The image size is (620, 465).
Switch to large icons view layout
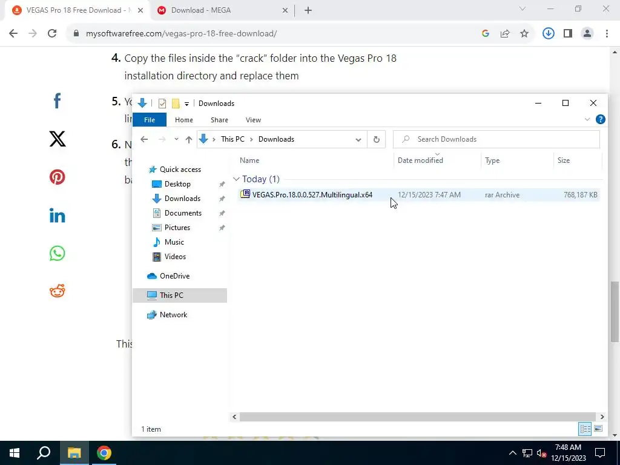click(598, 429)
